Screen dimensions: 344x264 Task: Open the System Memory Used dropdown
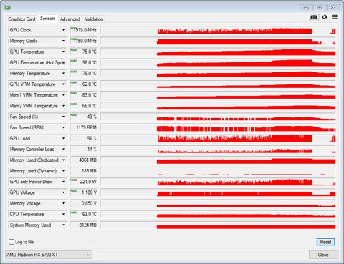(64, 225)
